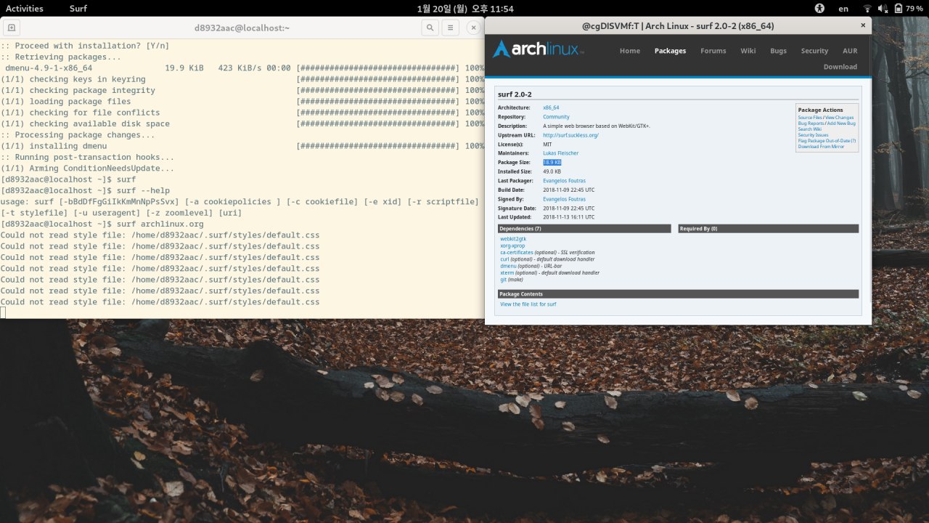Open the xorg-xprop dependency
This screenshot has width=929, height=523.
coord(512,246)
